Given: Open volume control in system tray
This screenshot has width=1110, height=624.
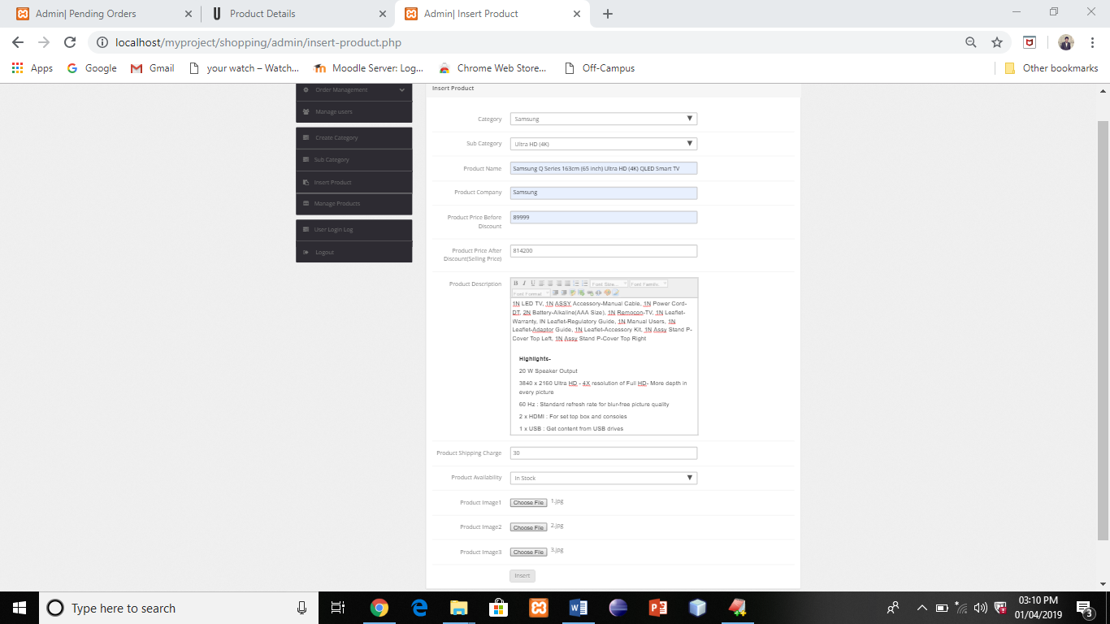Looking at the screenshot, I should [980, 608].
